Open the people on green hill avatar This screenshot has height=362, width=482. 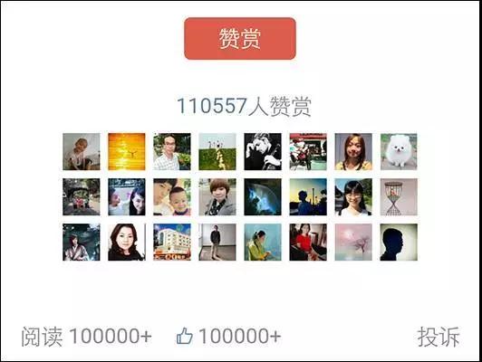(217, 152)
